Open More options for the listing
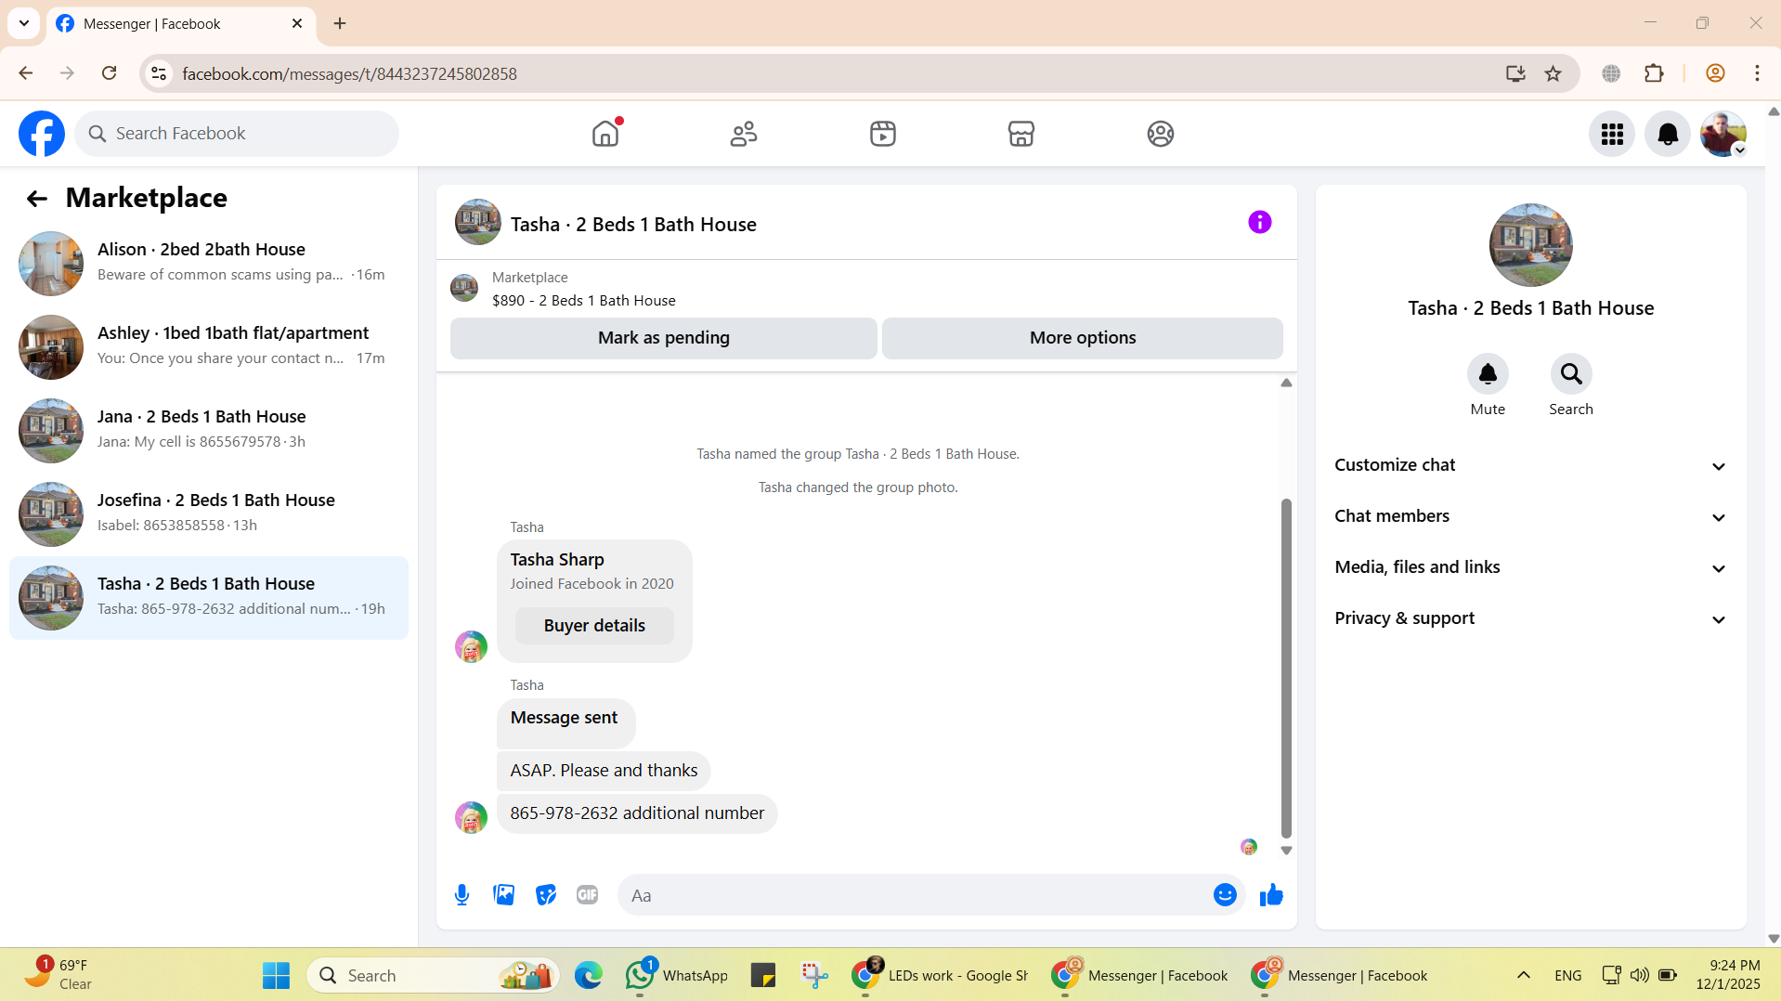The height and width of the screenshot is (1001, 1781). point(1083,338)
